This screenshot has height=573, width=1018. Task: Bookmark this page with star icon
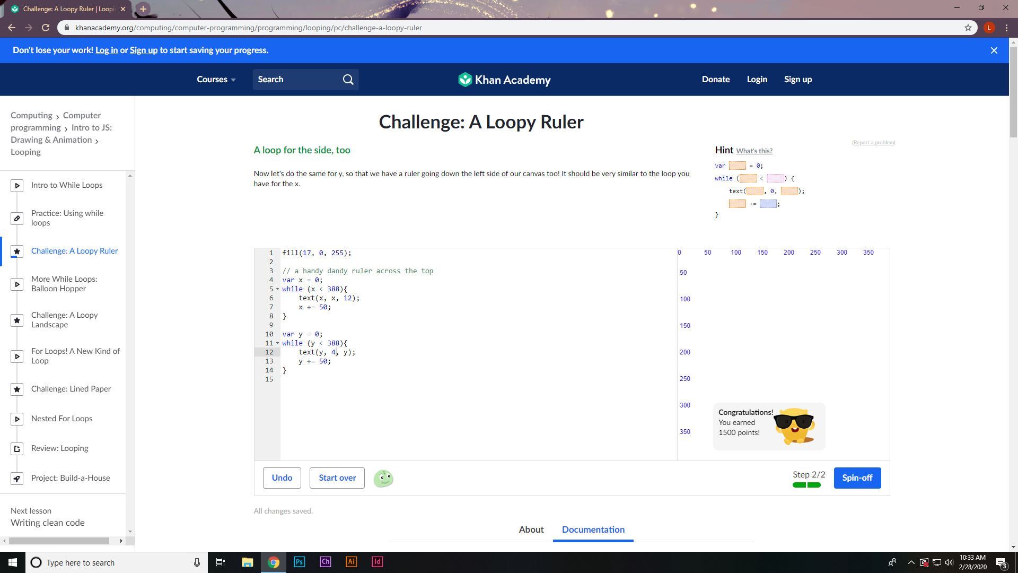coord(968,28)
